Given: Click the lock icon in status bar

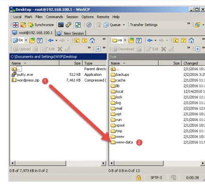Looking at the screenshot, I should [138, 177].
